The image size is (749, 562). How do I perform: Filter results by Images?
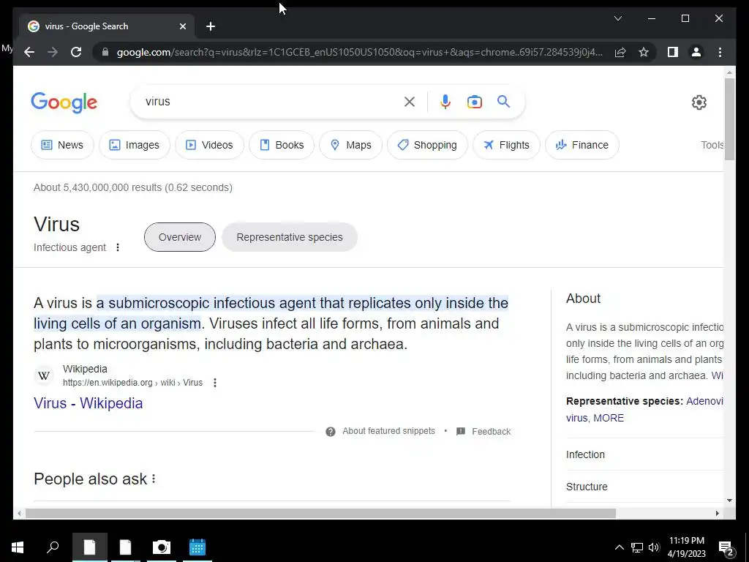(x=135, y=145)
